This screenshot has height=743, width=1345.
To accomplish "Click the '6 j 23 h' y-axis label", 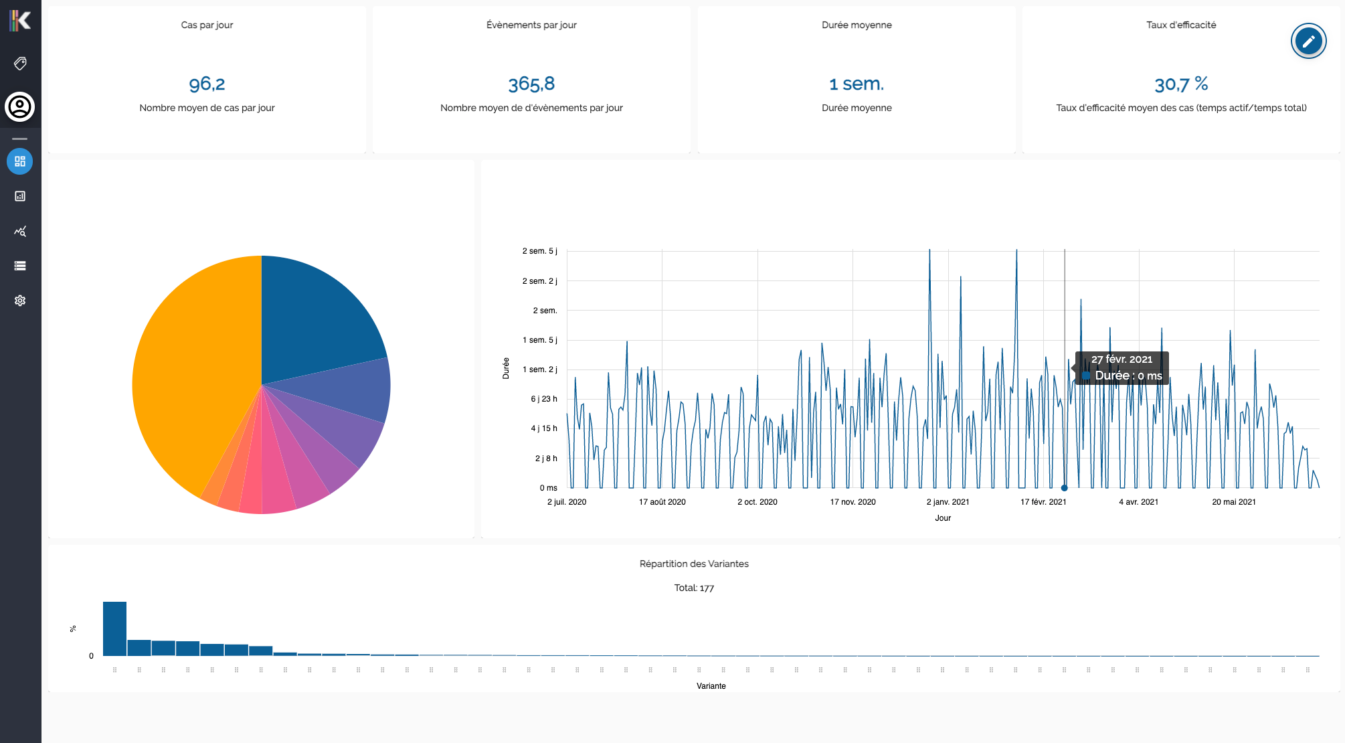I will tap(544, 399).
